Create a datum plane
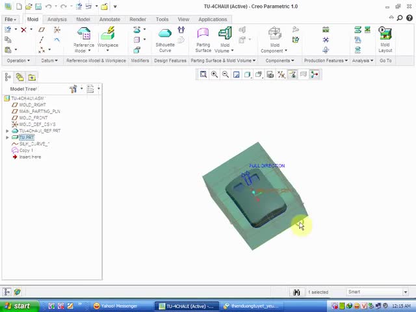The width and height of the screenshot is (416, 312). [x=42, y=29]
